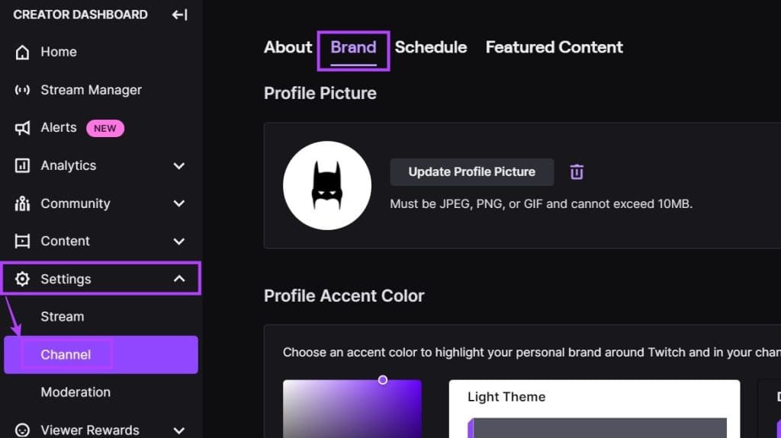Click the Light Theme preview card

tap(594, 409)
